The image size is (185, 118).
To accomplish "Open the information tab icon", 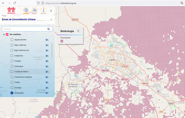I will coord(43,10).
